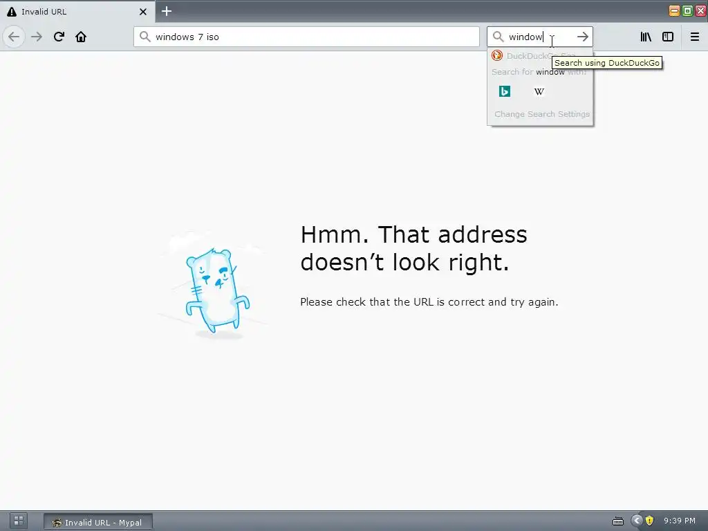Viewport: 708px width, 531px height.
Task: Search using the Wikipedia engine icon
Action: click(x=539, y=92)
